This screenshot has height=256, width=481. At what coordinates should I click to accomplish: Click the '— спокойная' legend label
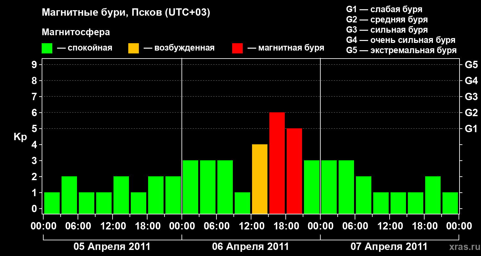(x=85, y=48)
